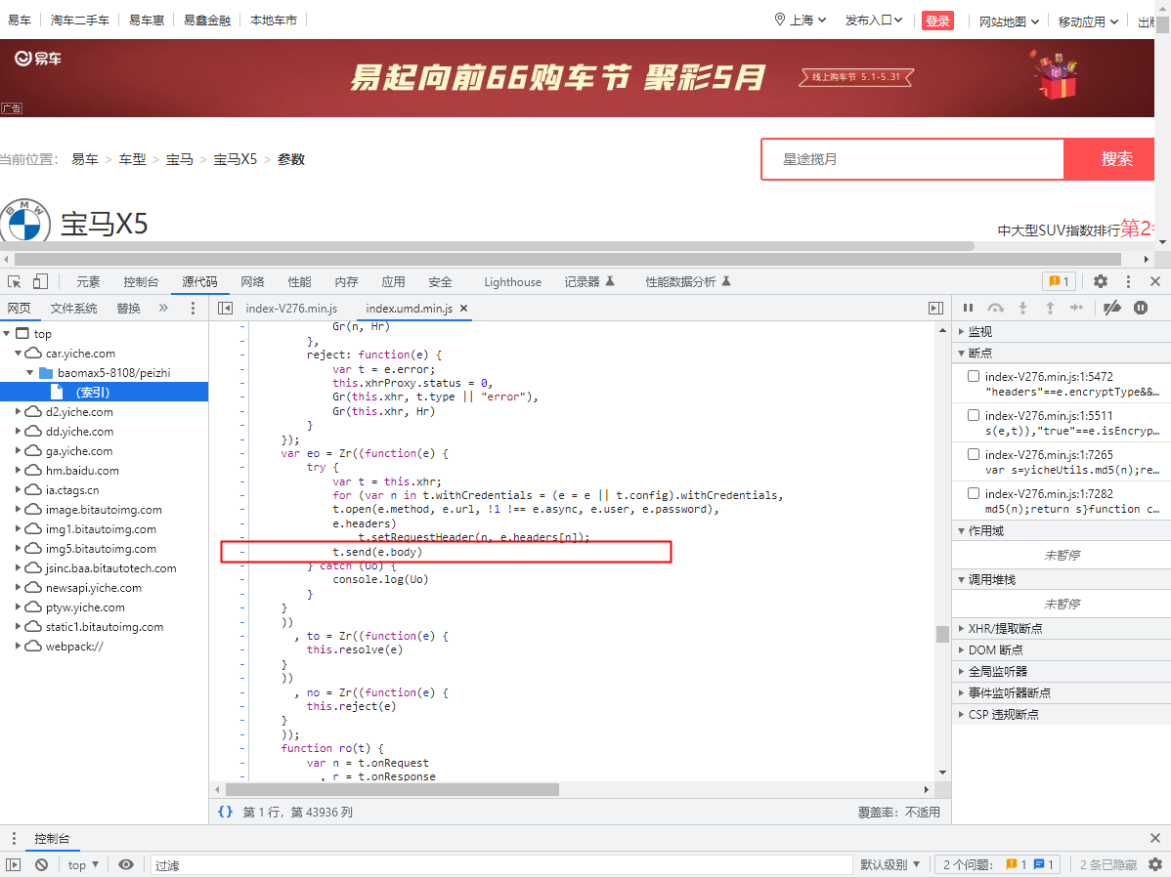The width and height of the screenshot is (1171, 878).
Task: Open the 淘车二手车 link
Action: (x=80, y=21)
